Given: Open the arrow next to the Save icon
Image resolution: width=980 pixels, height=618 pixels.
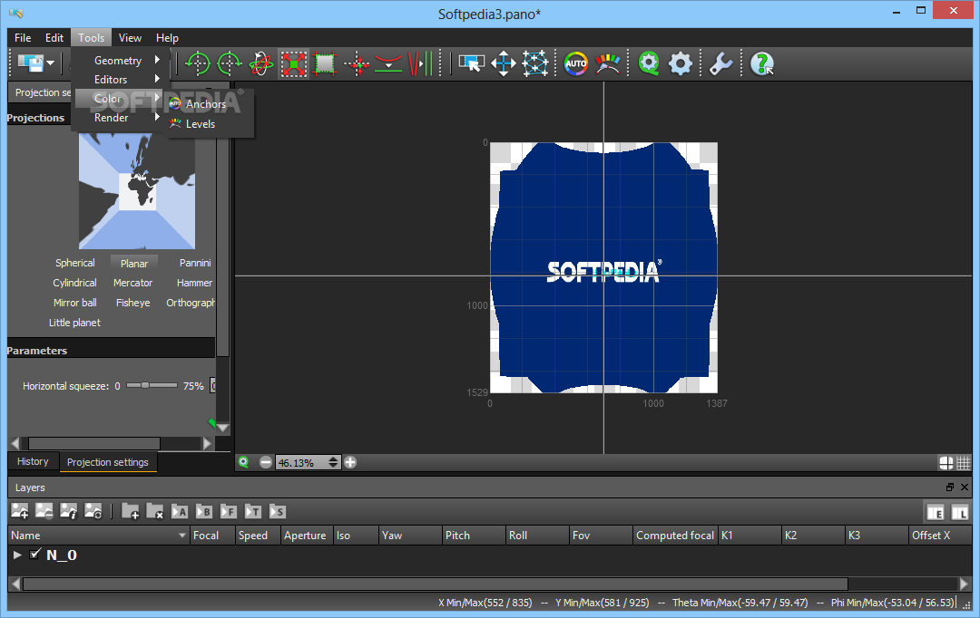Looking at the screenshot, I should coord(51,63).
